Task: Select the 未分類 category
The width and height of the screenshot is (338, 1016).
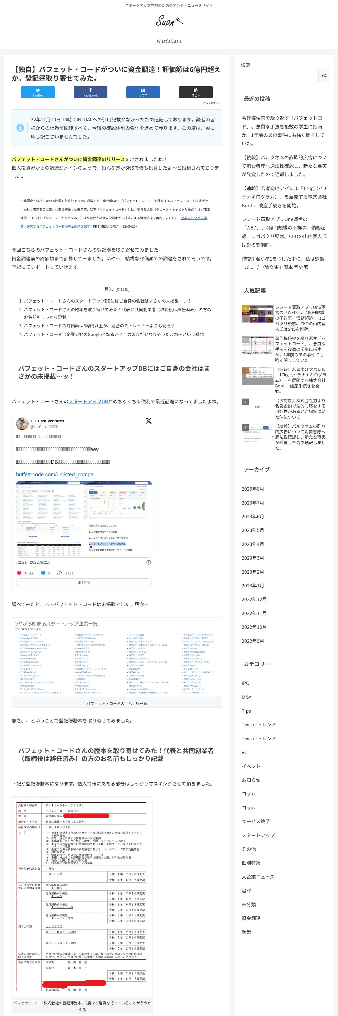Action: [249, 904]
